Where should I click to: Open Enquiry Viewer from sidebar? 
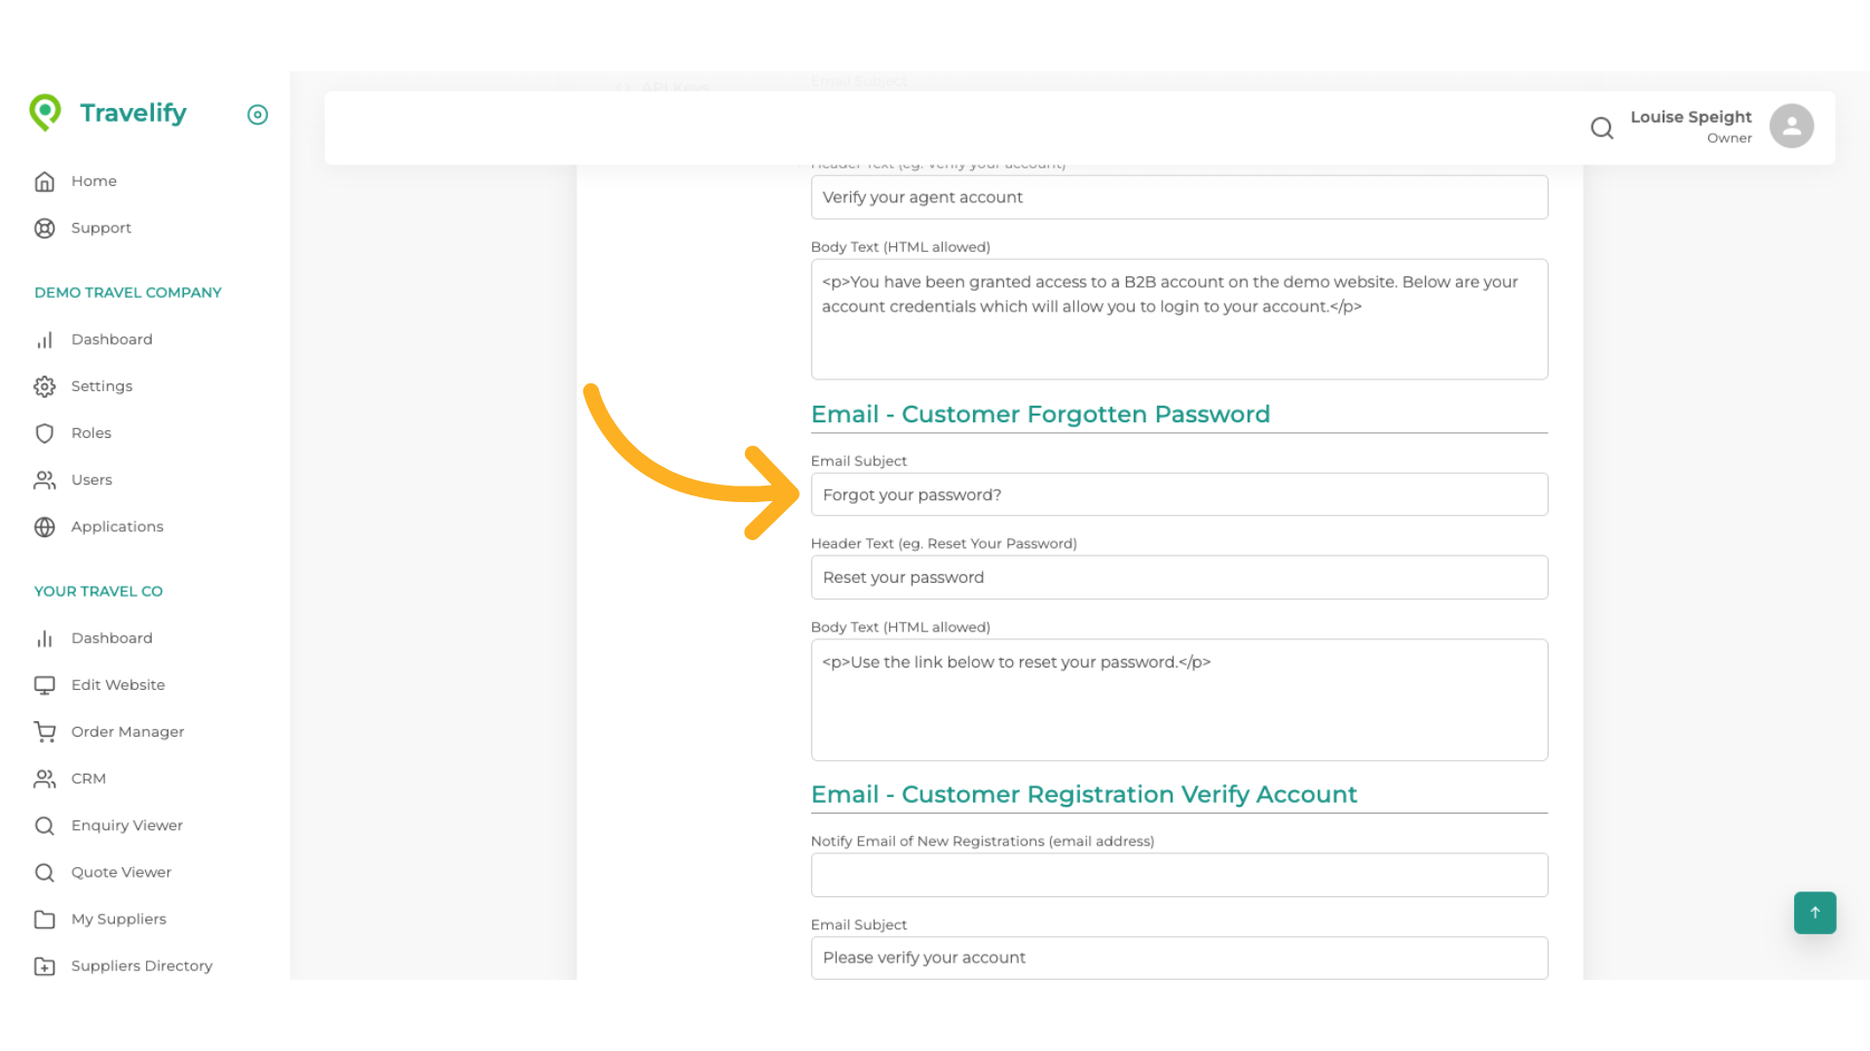click(127, 825)
